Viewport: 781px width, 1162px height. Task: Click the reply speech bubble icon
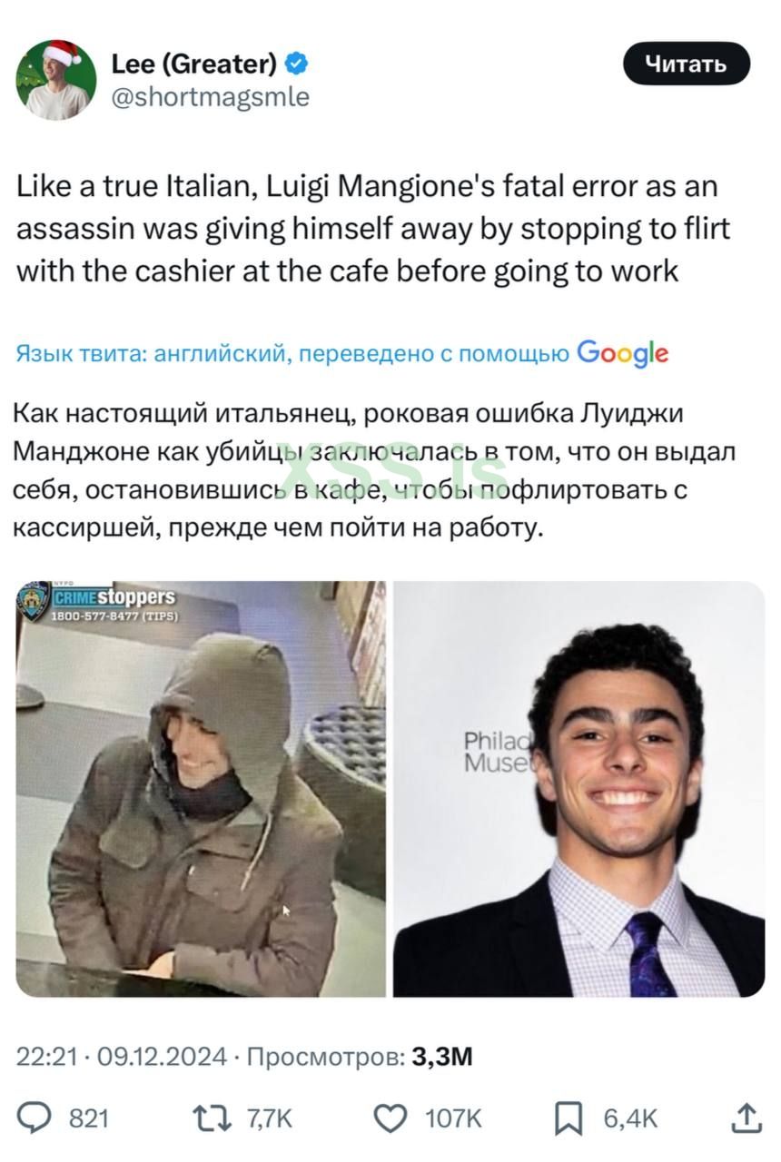[x=35, y=1117]
